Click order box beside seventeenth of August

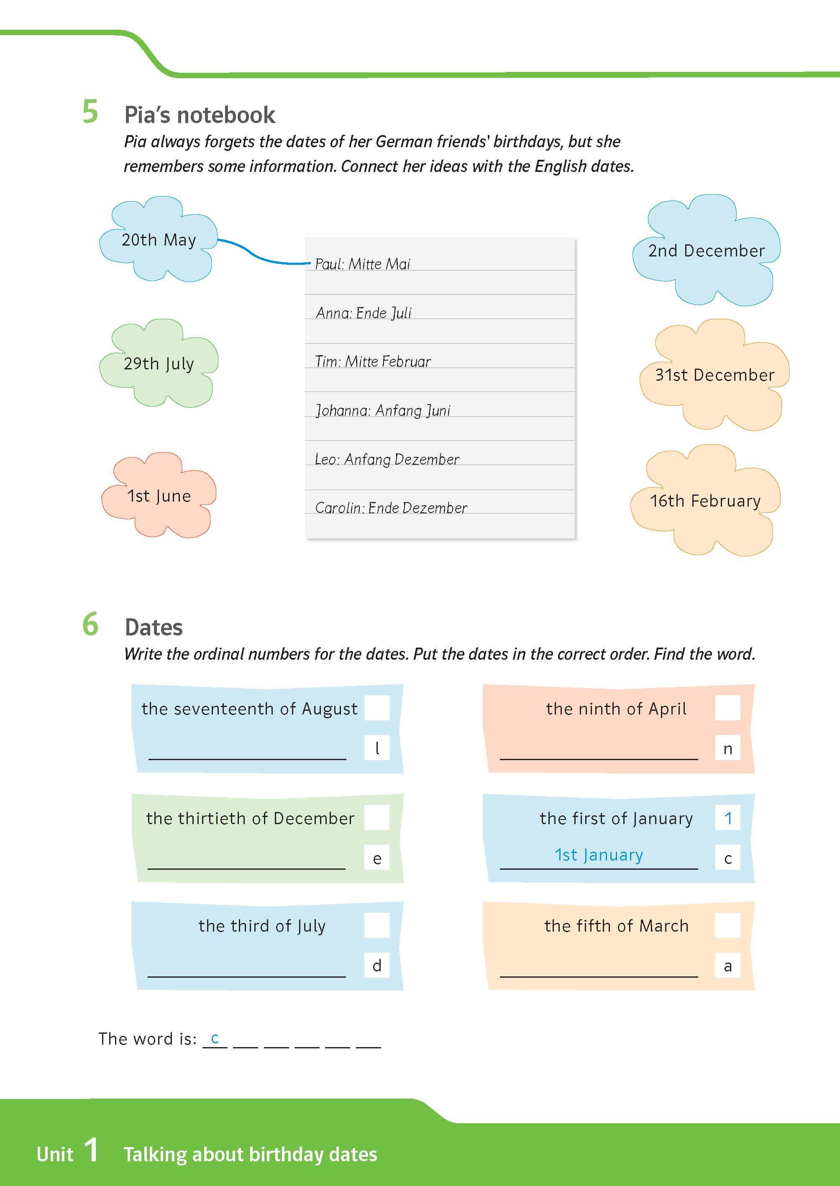click(x=376, y=707)
